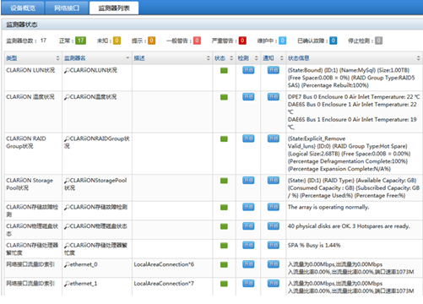Toggle 通知 switch for 物理磁盘状态 row

[x=274, y=226]
